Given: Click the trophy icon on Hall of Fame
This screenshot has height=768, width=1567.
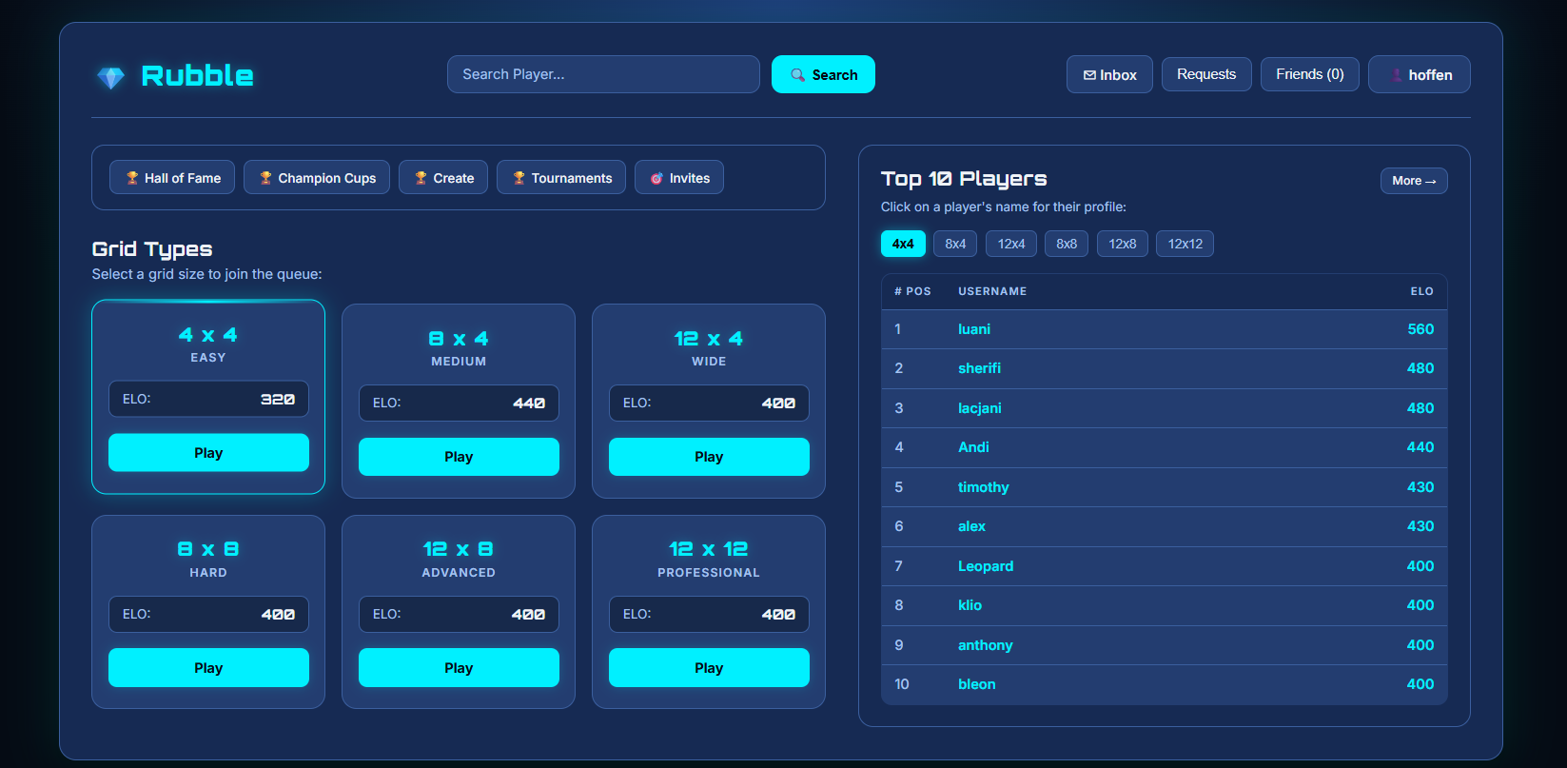Looking at the screenshot, I should pos(132,178).
